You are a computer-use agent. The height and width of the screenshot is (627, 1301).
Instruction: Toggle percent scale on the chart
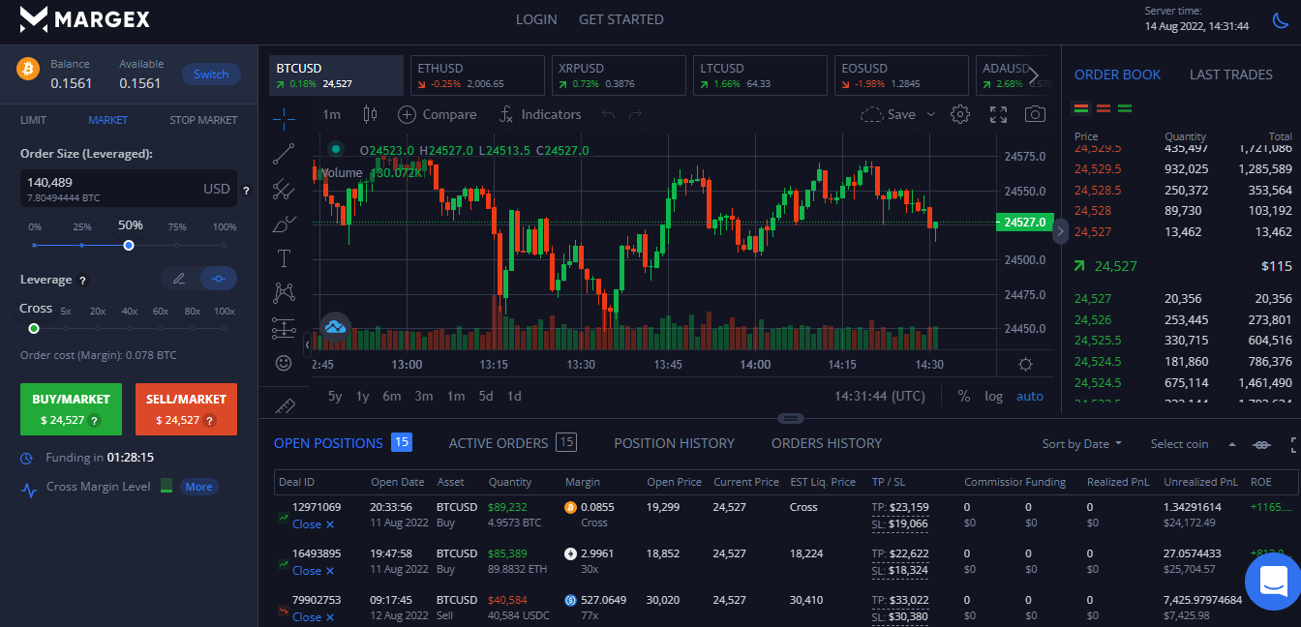pos(964,396)
